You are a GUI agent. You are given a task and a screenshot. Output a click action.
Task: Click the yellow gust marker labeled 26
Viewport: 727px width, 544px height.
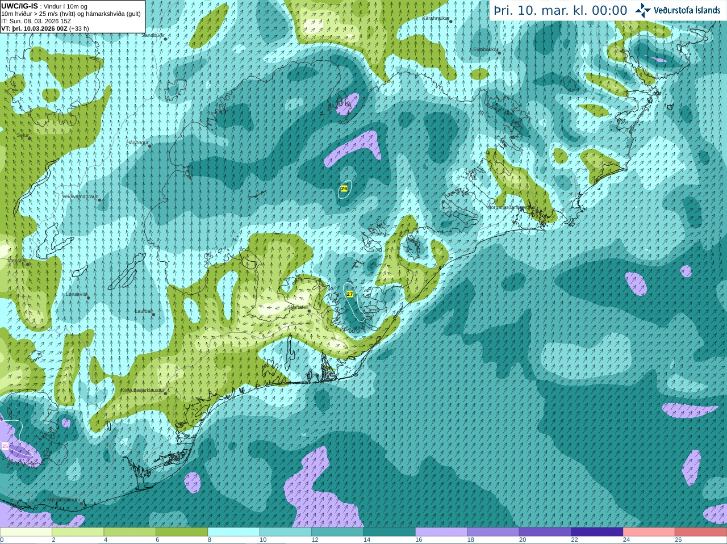click(344, 188)
